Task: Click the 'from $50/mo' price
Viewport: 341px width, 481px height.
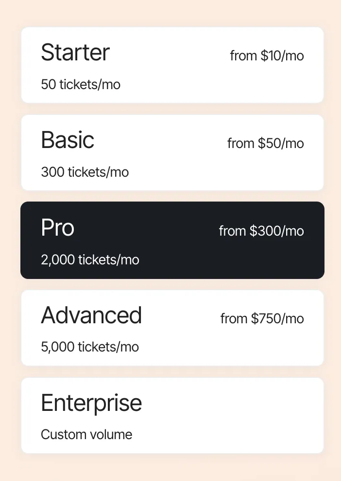Action: point(265,144)
